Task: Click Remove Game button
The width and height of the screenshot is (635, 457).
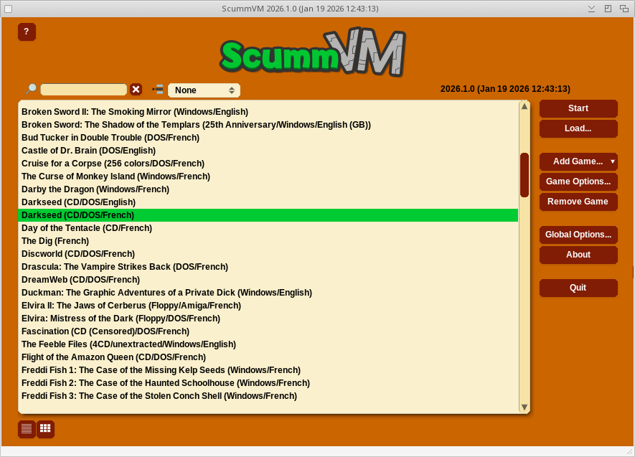Action: (x=578, y=202)
